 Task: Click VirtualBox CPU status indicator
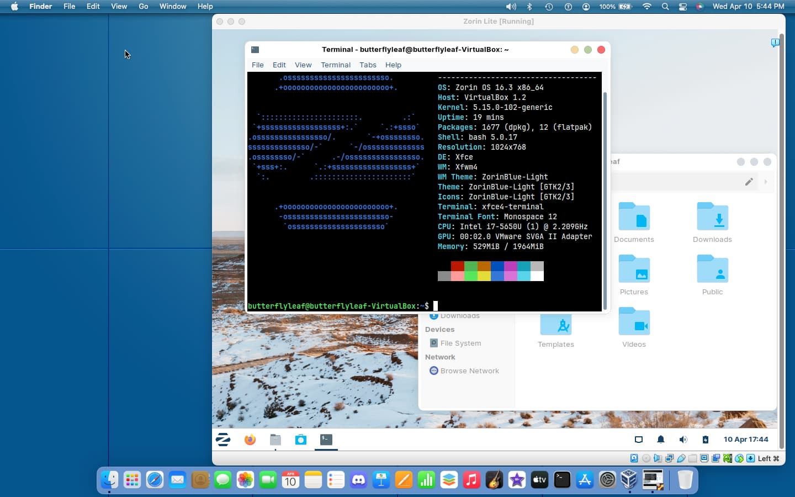tap(727, 458)
